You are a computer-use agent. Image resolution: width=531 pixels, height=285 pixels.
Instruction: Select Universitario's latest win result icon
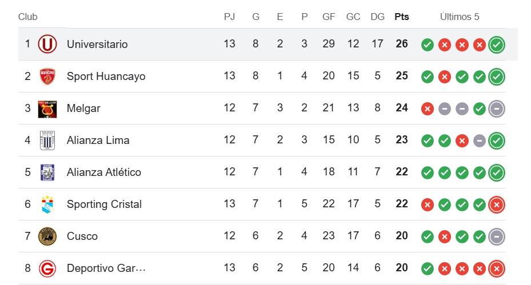click(497, 45)
